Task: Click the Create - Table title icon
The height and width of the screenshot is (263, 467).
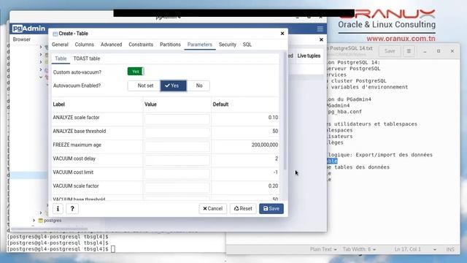Action: pyautogui.click(x=55, y=34)
